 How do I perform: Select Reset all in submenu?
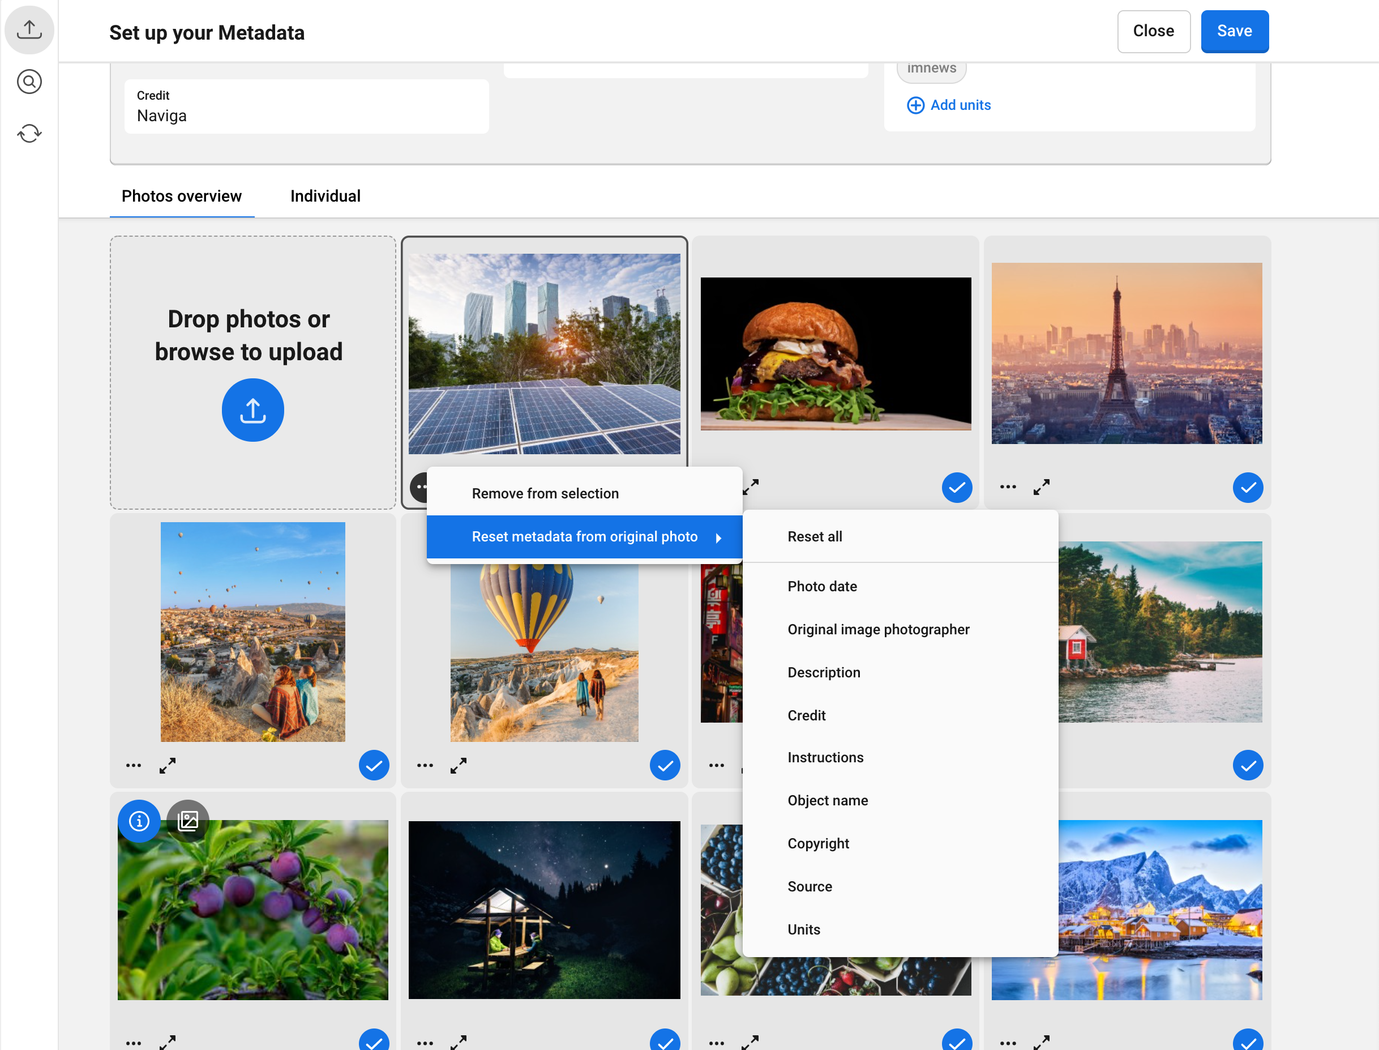coord(815,537)
